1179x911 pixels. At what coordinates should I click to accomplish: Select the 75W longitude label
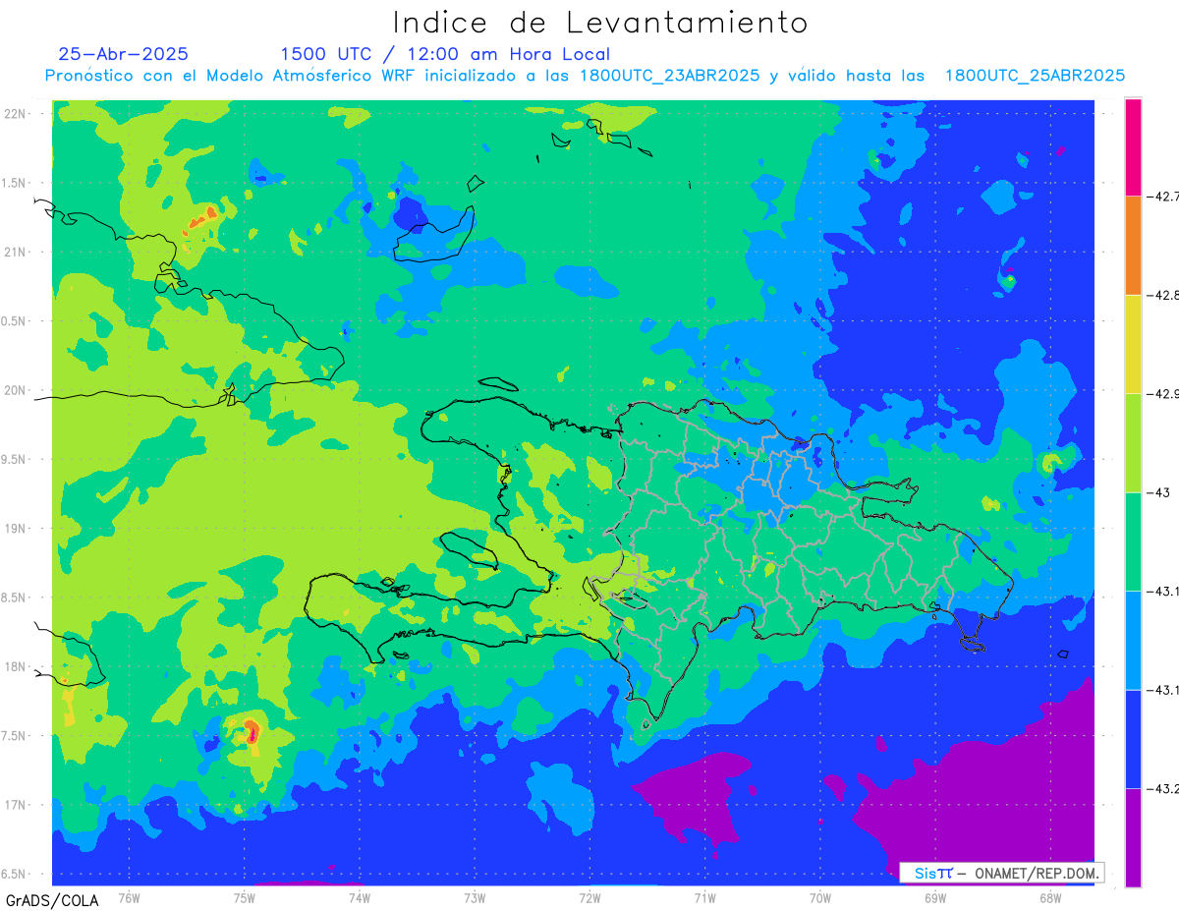(x=244, y=898)
